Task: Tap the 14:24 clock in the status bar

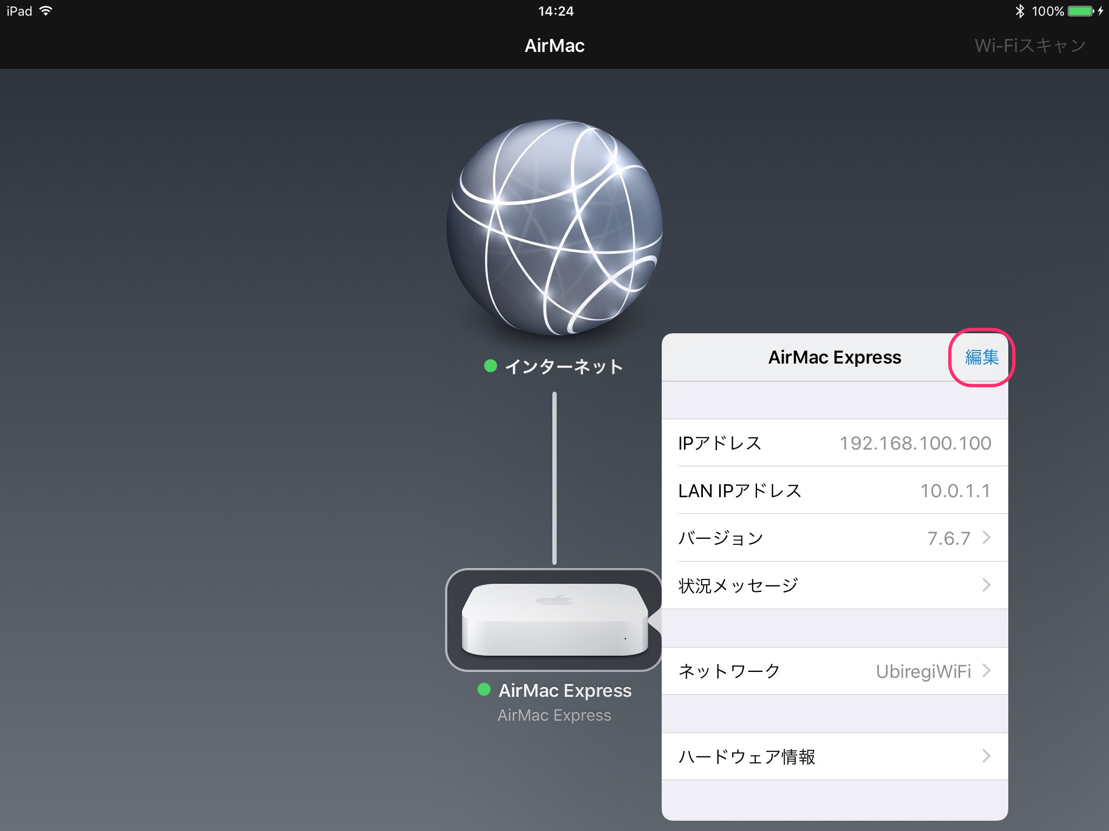Action: [x=556, y=11]
